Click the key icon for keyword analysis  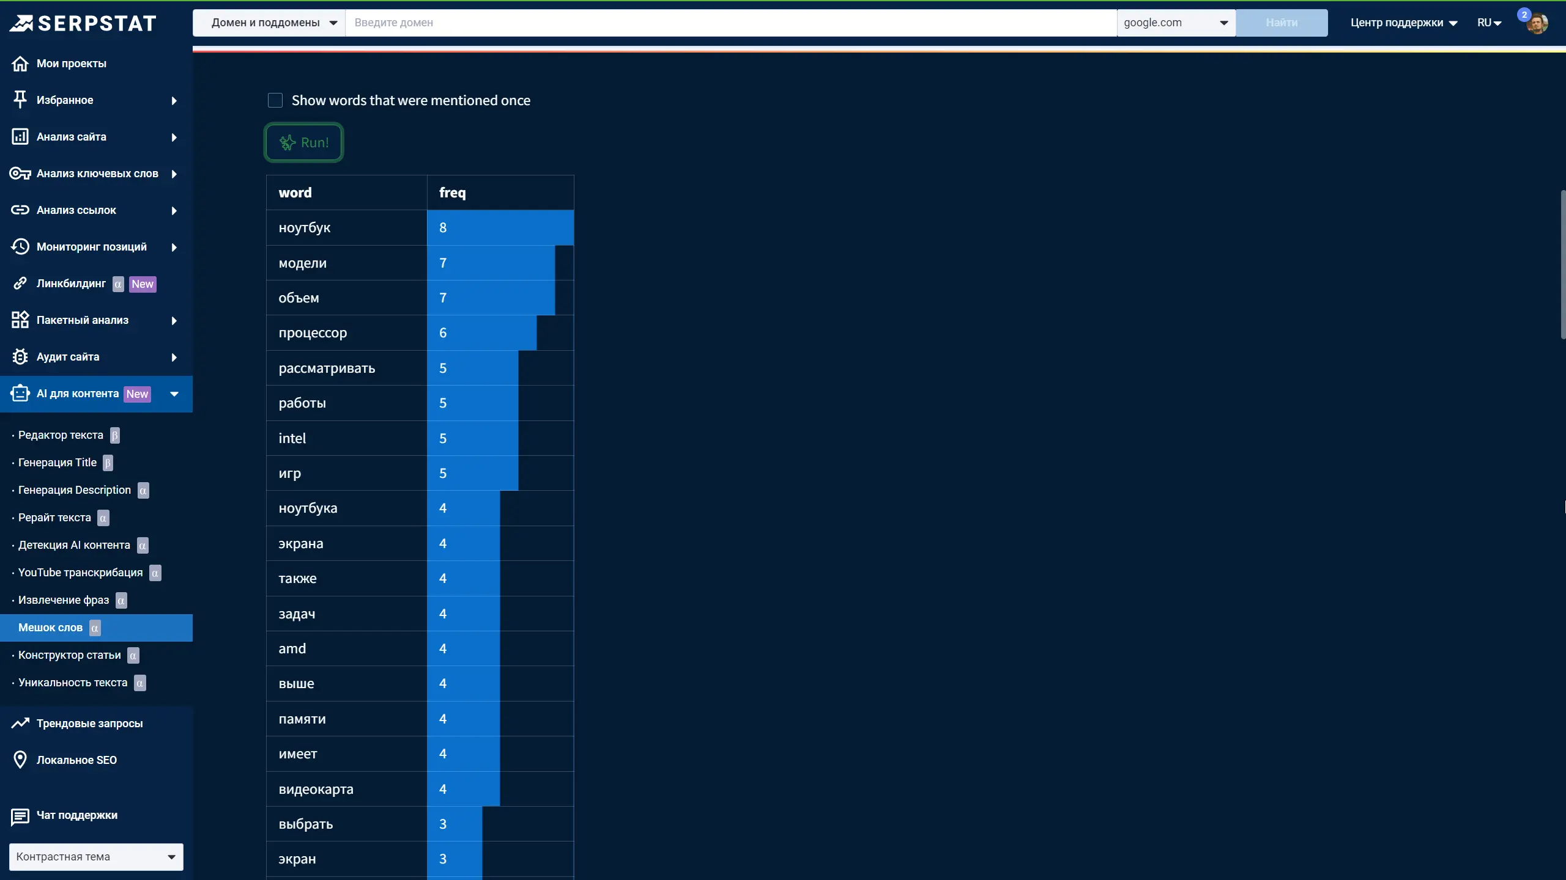click(x=20, y=174)
